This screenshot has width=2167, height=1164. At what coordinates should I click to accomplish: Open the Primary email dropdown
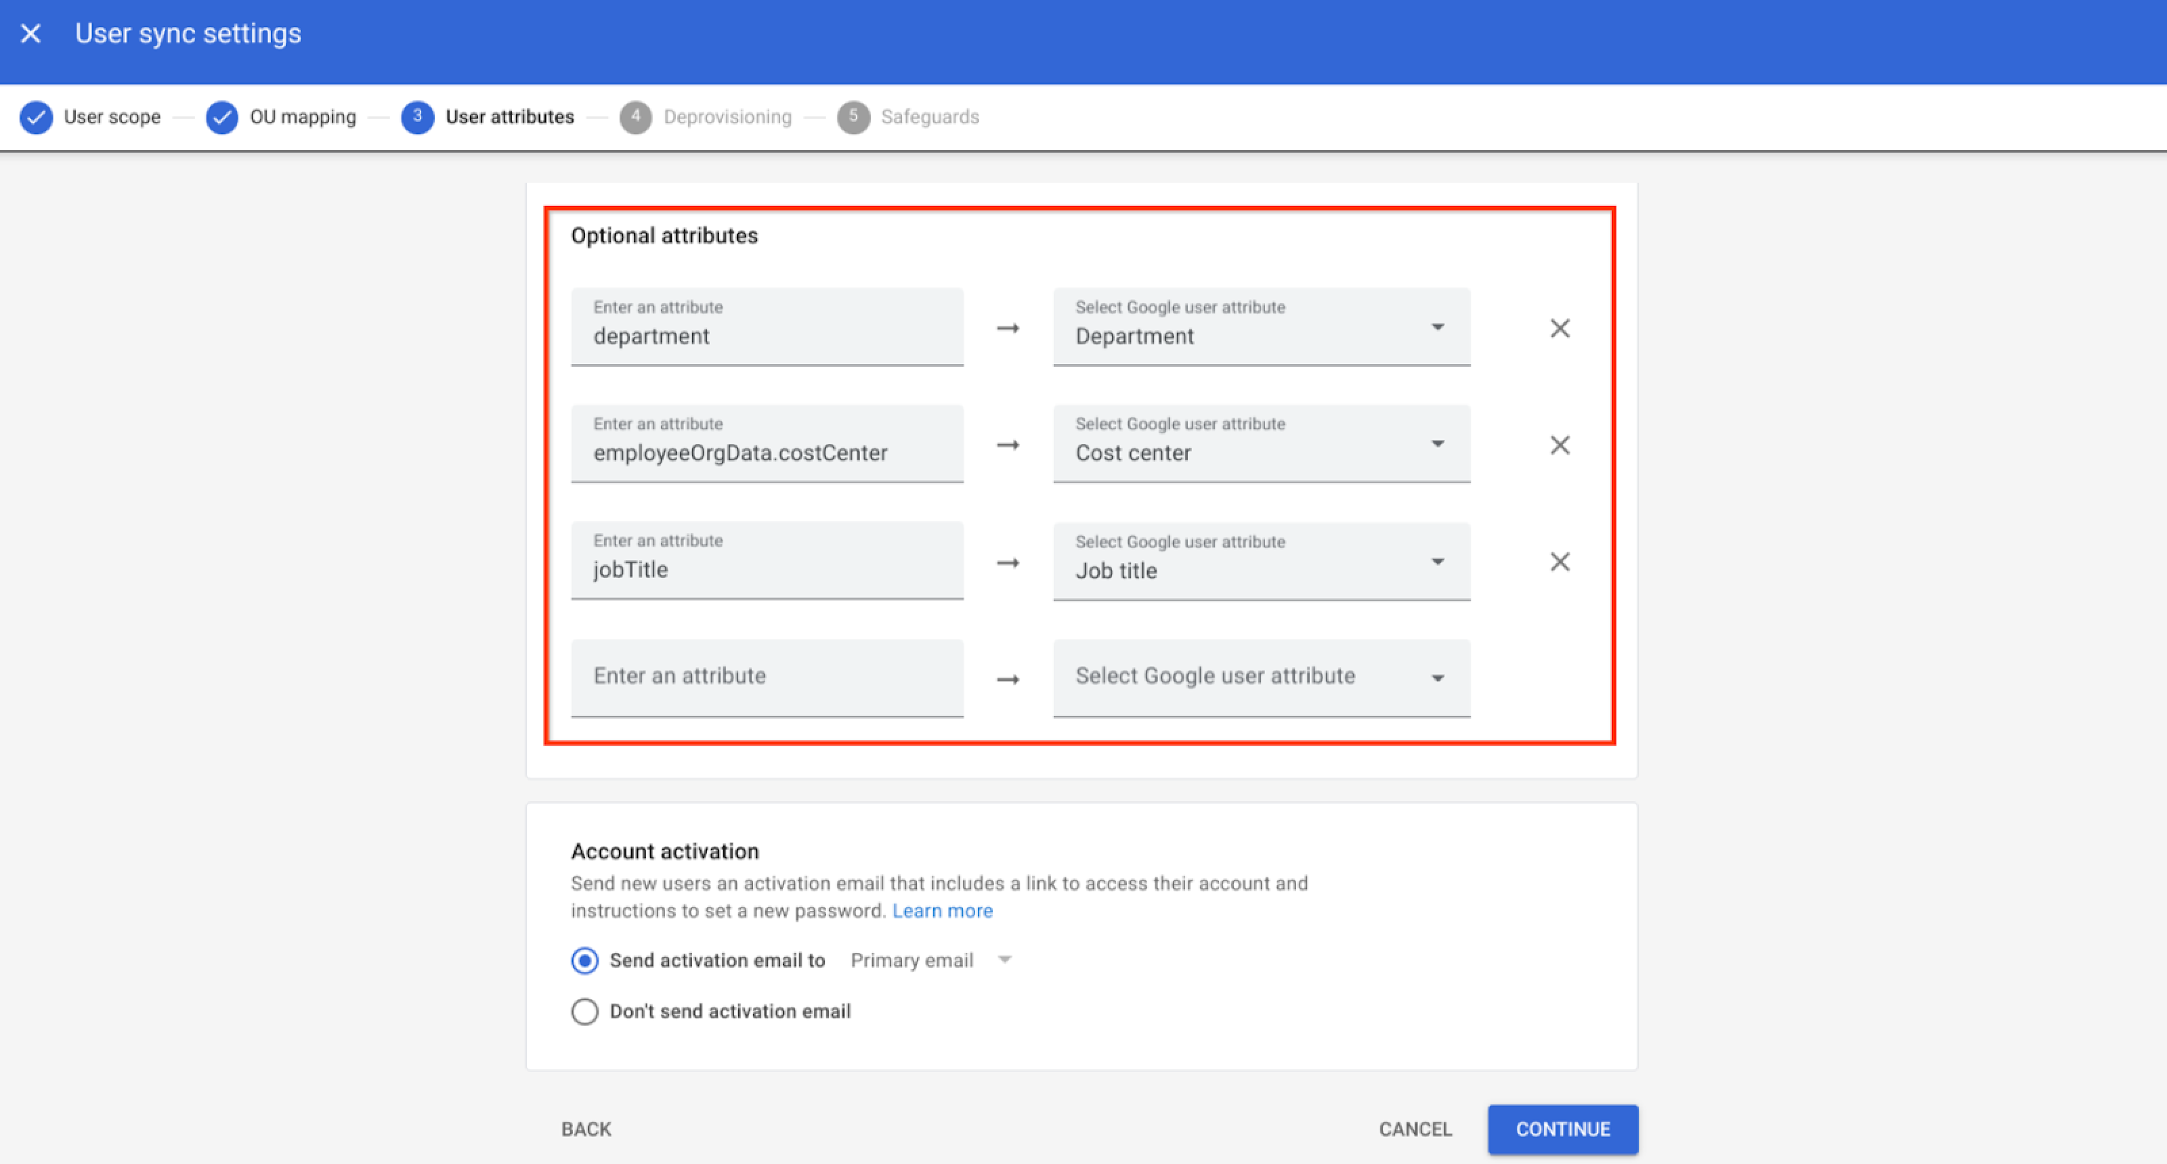(930, 960)
